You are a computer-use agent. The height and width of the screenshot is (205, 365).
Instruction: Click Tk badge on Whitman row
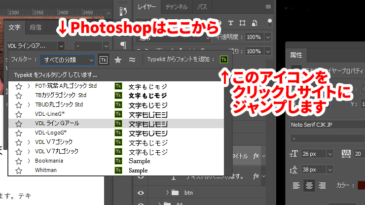click(118, 171)
